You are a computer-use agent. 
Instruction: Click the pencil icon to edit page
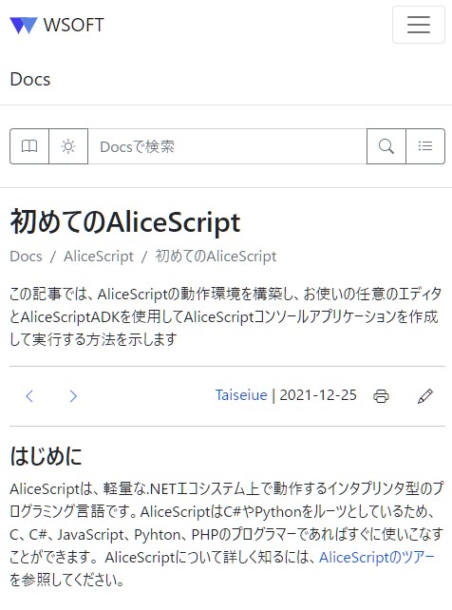point(425,396)
